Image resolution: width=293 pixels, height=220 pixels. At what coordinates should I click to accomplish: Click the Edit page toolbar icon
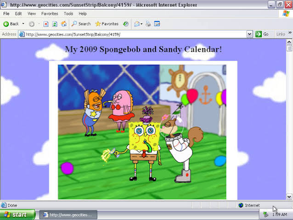point(157,24)
